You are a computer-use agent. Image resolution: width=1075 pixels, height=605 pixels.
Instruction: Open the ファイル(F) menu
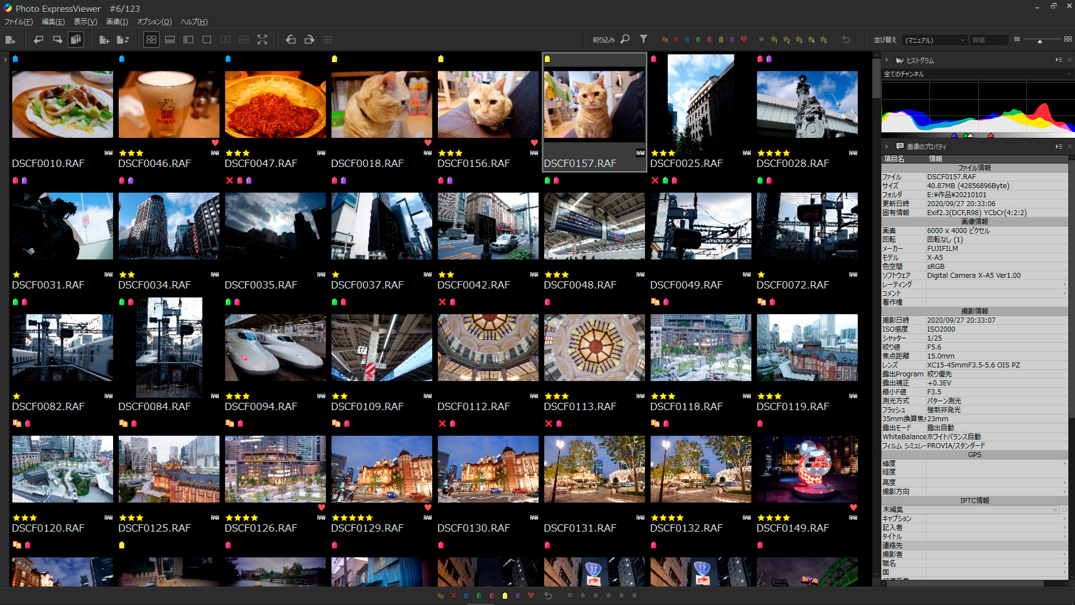(x=18, y=22)
